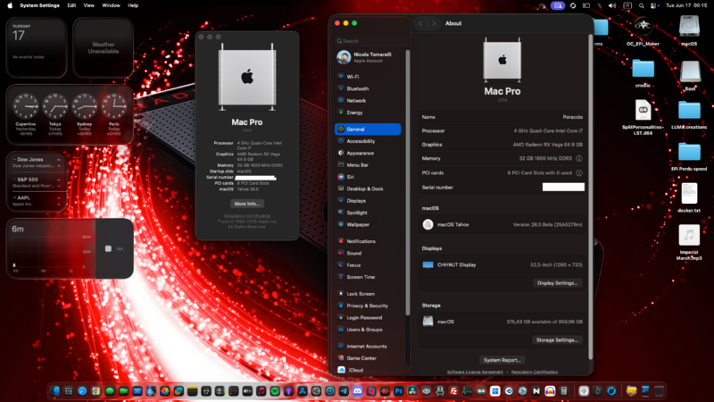Click More Info in Mac Pro window

point(247,204)
